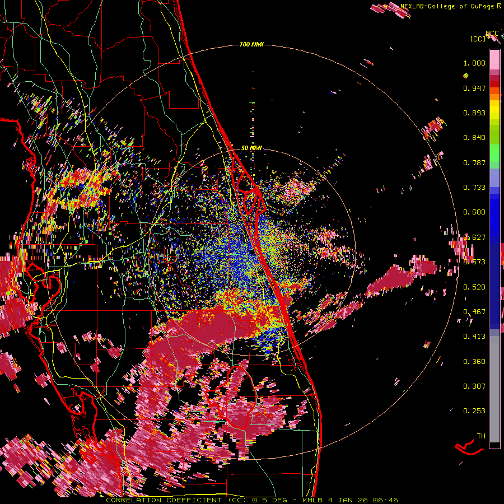Pick the light pink top color bar segment
Viewport: 504px width, 504px height.
coord(494,59)
